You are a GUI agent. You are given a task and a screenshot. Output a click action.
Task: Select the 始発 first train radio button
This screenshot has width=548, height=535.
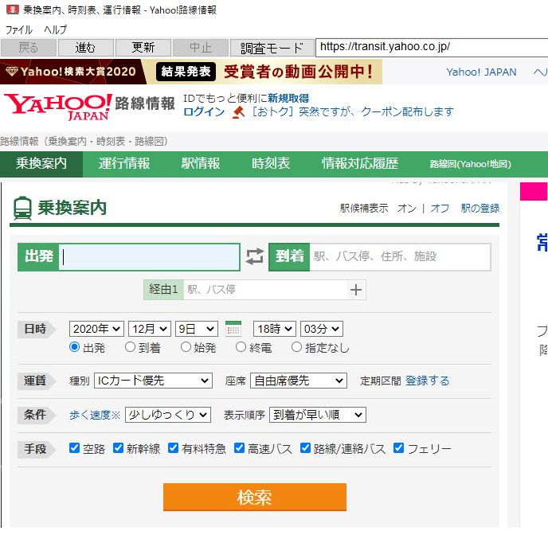186,347
